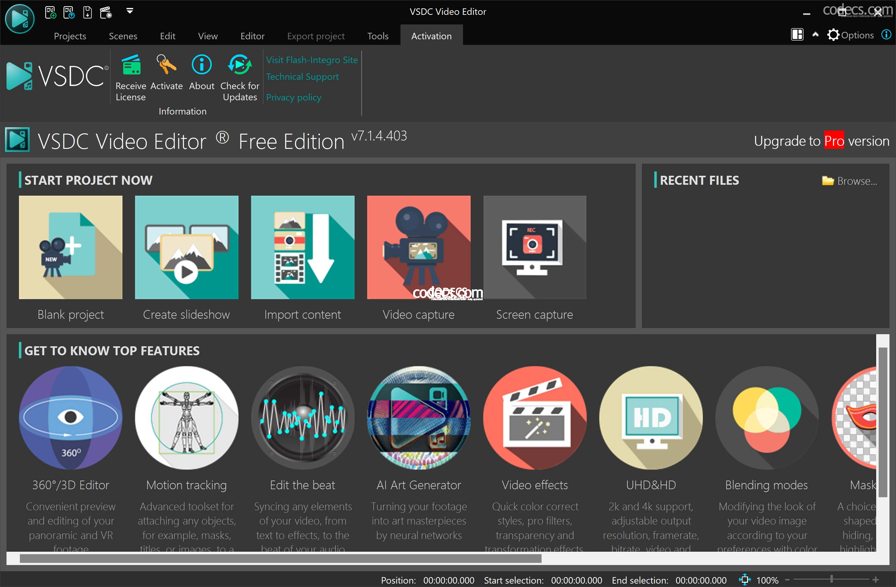This screenshot has width=896, height=587.
Task: Click Preview scene clapperboard icon
Action: 106,12
